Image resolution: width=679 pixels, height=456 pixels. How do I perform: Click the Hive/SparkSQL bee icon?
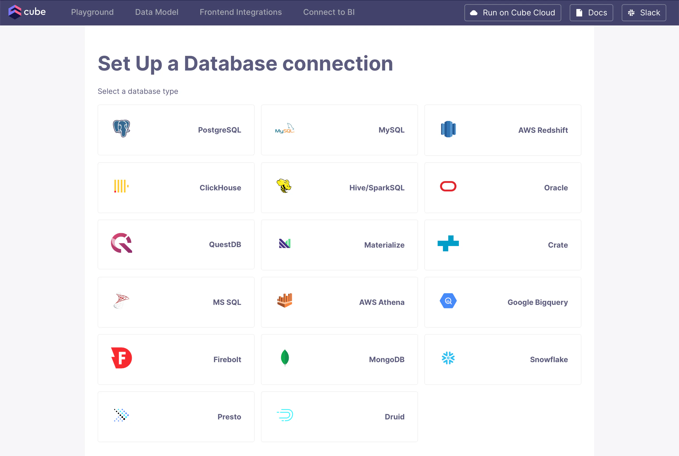tap(284, 186)
